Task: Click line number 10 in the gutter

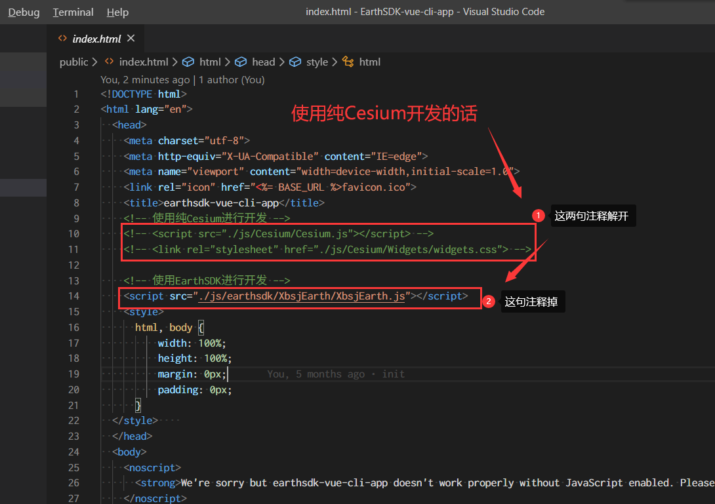Action: [73, 234]
